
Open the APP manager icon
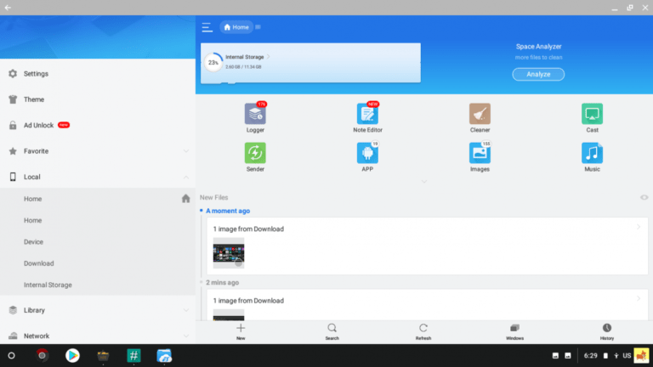tap(367, 153)
